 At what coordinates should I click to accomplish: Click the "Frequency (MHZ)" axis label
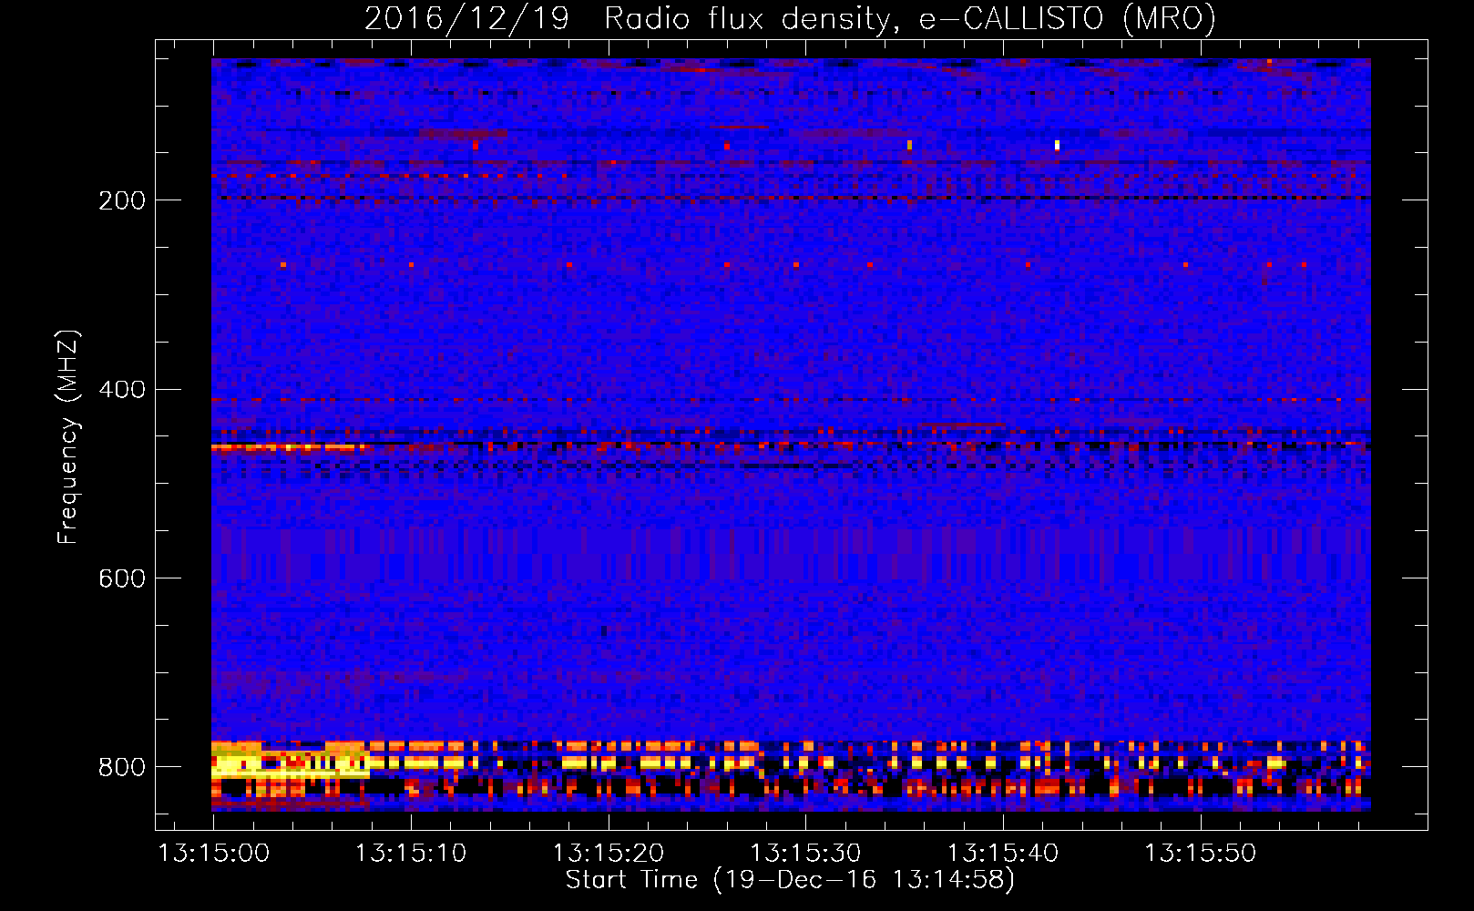68,437
